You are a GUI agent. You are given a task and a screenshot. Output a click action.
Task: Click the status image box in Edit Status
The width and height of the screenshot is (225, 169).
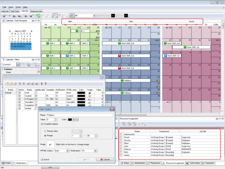(x=50, y=144)
